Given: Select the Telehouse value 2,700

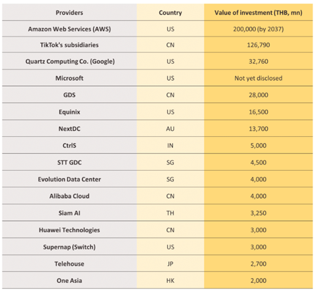Looking at the screenshot, I should coord(259,263).
